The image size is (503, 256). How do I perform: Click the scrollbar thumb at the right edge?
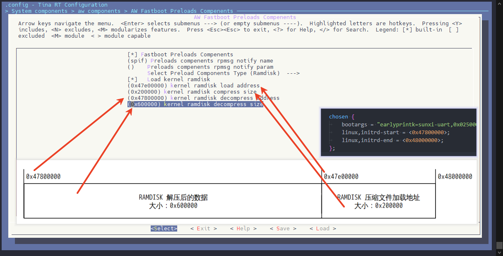[x=499, y=245]
